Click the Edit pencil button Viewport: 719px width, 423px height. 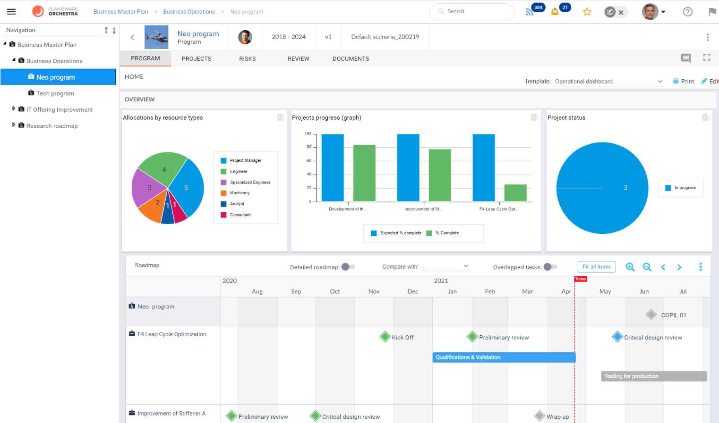tap(710, 81)
